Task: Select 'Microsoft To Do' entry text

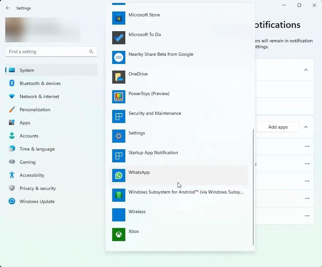Action: pyautogui.click(x=145, y=34)
